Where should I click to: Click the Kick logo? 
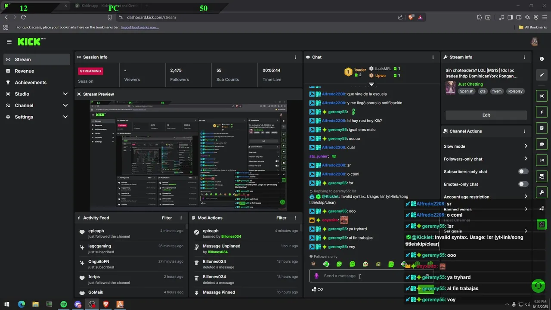(x=31, y=41)
